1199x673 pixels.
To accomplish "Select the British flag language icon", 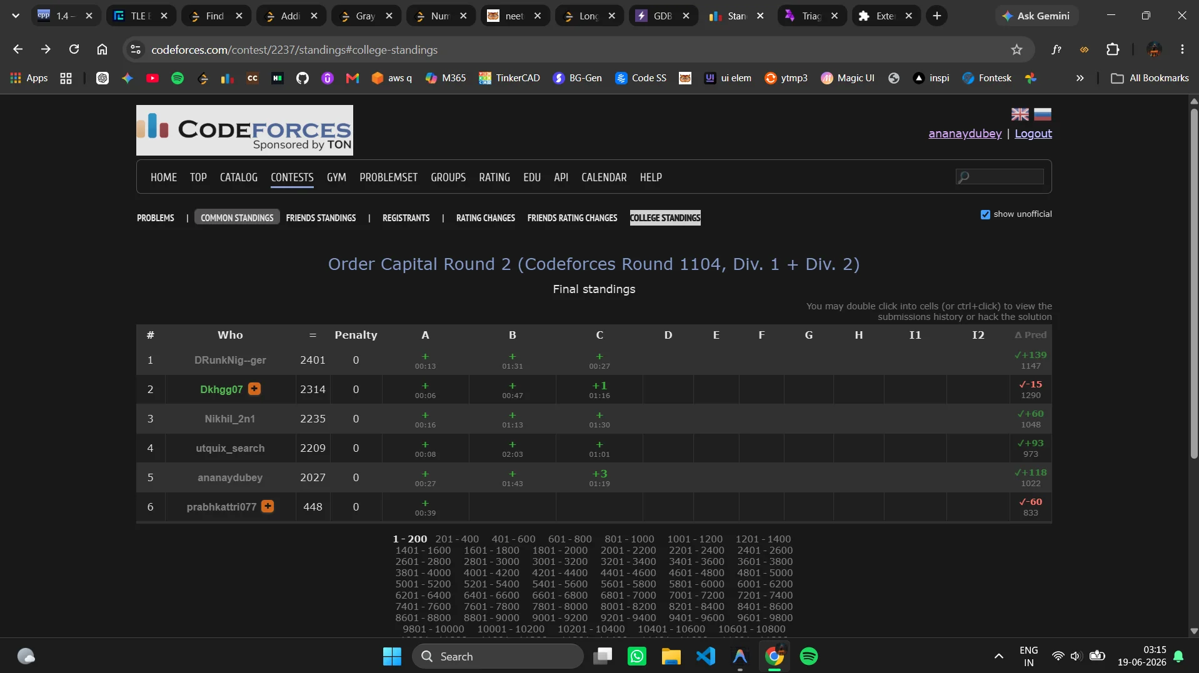I will coord(1020,114).
